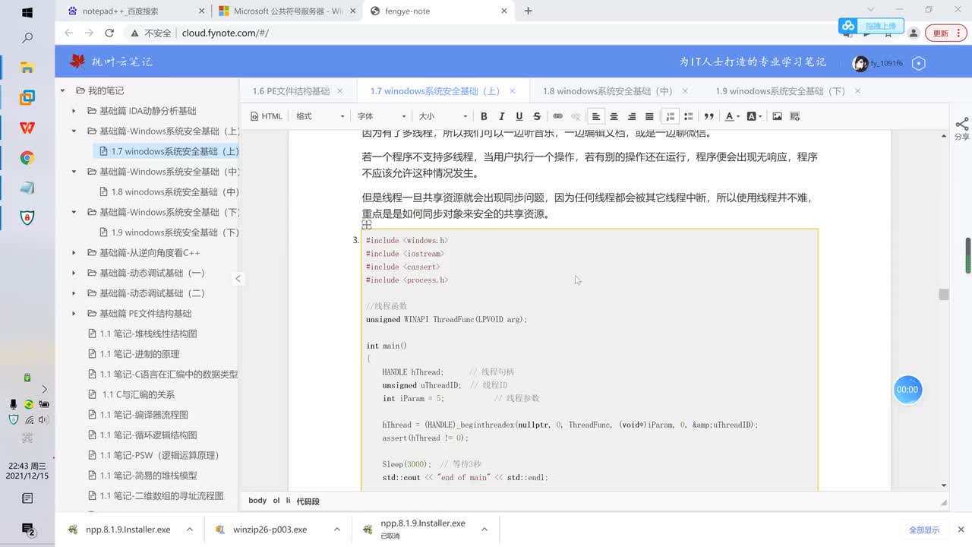Expand 基础篇 IDA动静分析基础 folder
Image resolution: width=972 pixels, height=547 pixels.
pyautogui.click(x=74, y=111)
